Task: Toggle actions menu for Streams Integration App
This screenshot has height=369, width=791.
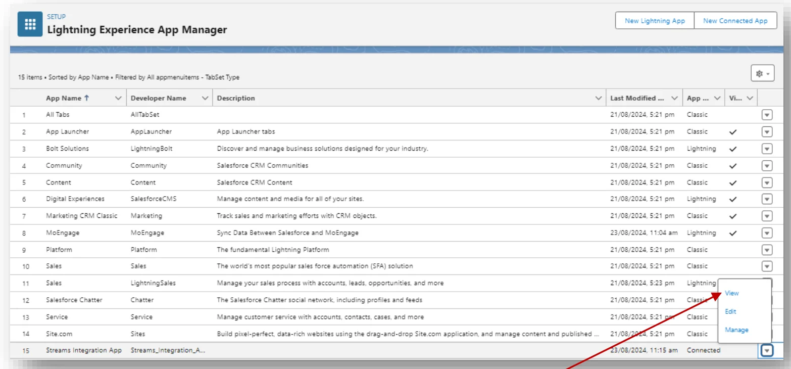Action: coord(767,350)
